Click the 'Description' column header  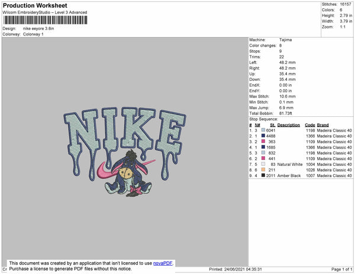(x=289, y=125)
